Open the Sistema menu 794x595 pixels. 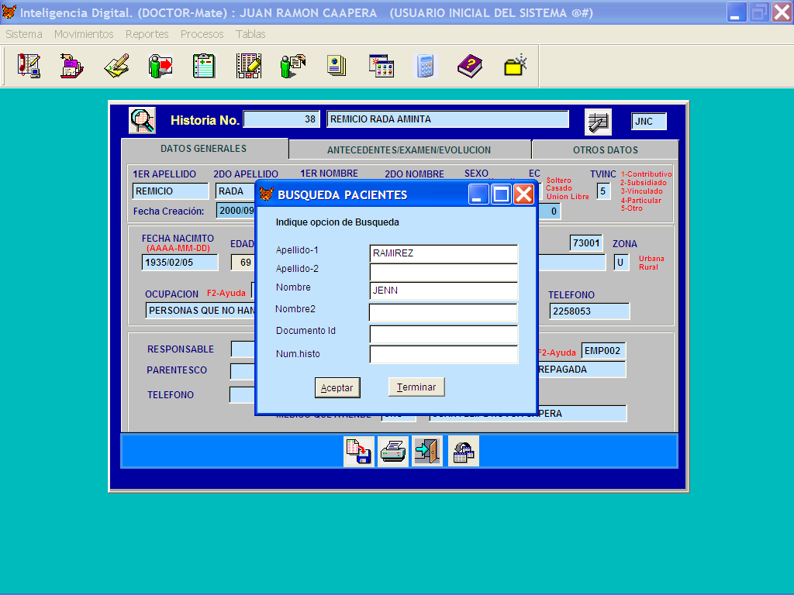(24, 34)
